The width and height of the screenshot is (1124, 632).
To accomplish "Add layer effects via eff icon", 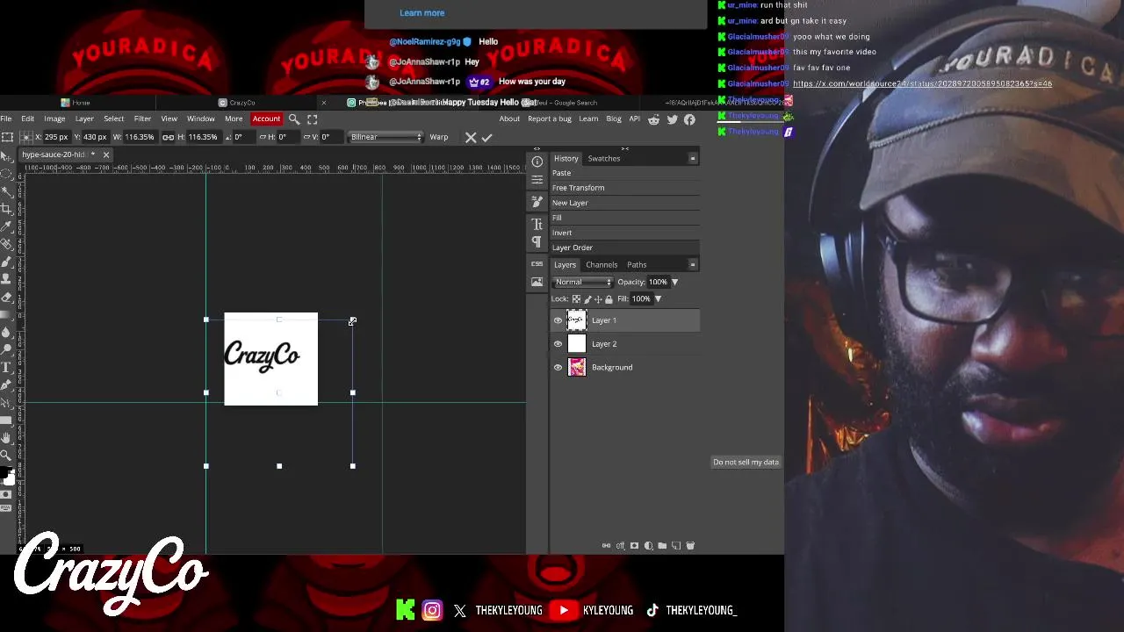I will pyautogui.click(x=620, y=546).
